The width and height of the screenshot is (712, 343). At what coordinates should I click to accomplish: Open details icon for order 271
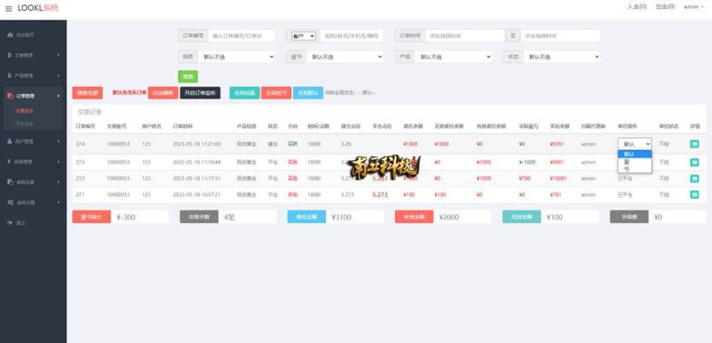(694, 194)
